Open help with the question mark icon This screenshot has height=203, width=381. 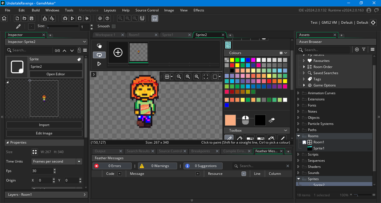click(107, 19)
